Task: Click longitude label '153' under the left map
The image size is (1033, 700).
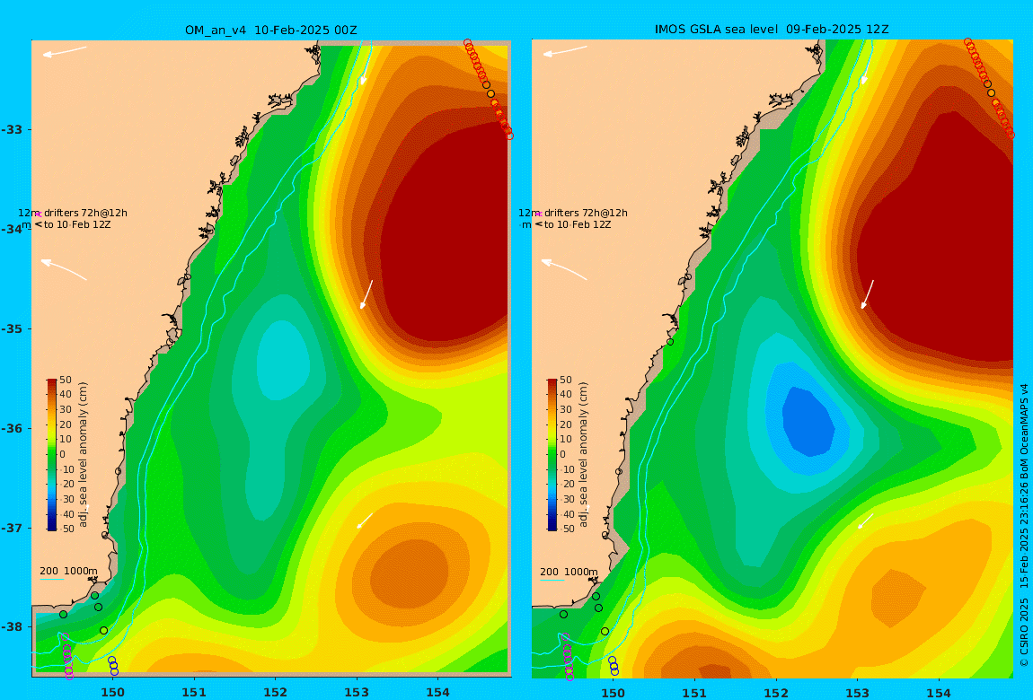Action: [x=357, y=692]
